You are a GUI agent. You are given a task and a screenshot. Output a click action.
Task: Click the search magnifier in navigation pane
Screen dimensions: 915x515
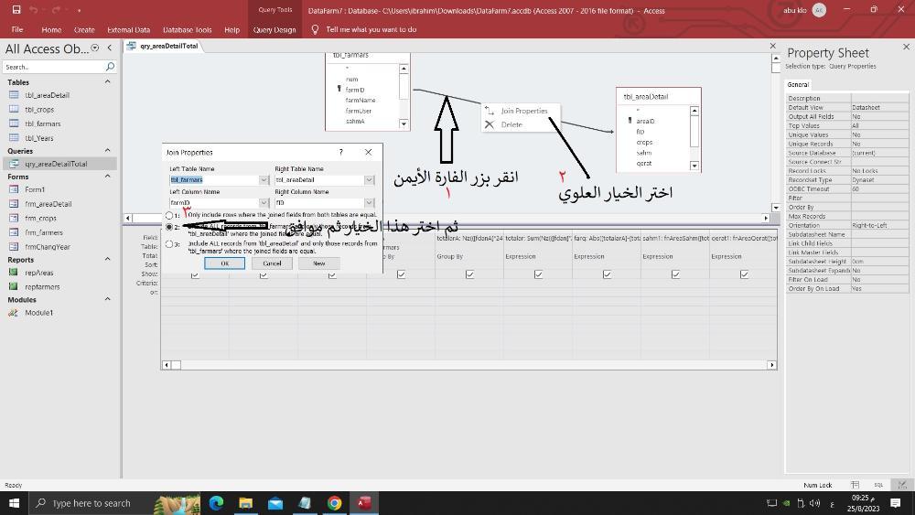(110, 67)
